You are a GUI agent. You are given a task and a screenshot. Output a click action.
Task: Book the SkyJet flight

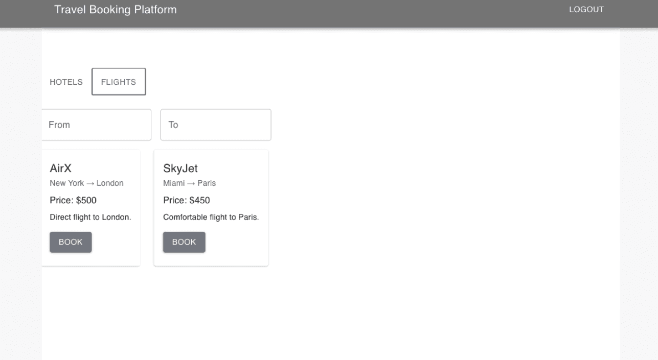point(184,242)
